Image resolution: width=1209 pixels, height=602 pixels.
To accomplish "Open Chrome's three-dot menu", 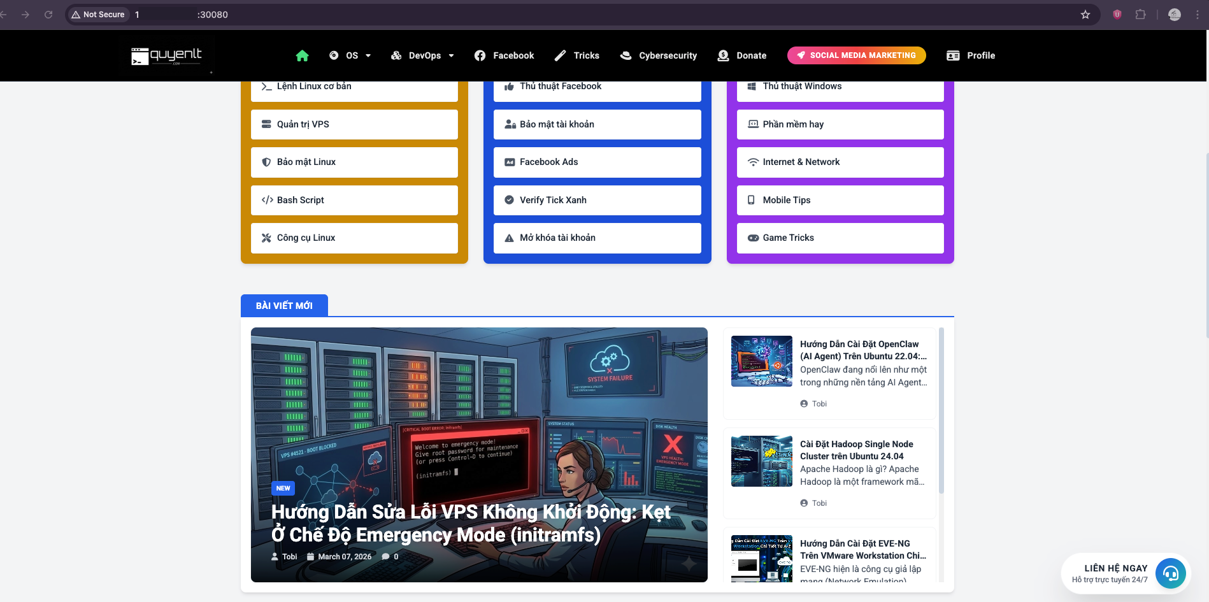I will (x=1198, y=15).
